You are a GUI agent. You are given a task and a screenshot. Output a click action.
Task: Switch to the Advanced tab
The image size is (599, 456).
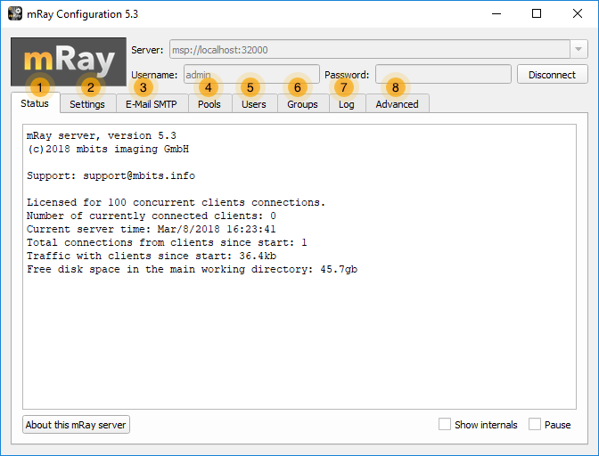398,104
